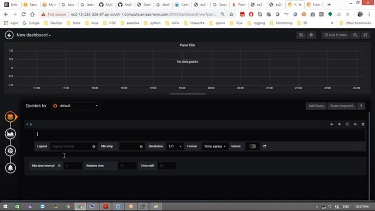The width and height of the screenshot is (375, 211).
Task: Open the DevOps bookmarks folder
Action: (53, 23)
